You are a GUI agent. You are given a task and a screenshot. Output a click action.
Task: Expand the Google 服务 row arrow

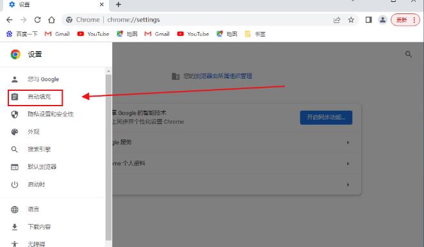tap(348, 143)
